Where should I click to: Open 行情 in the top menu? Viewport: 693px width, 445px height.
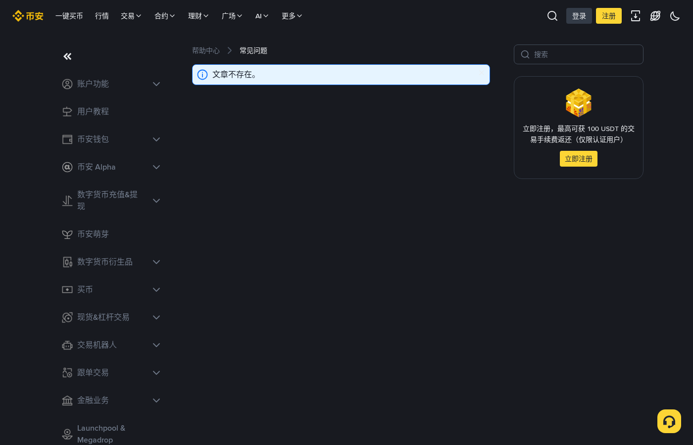coord(102,16)
